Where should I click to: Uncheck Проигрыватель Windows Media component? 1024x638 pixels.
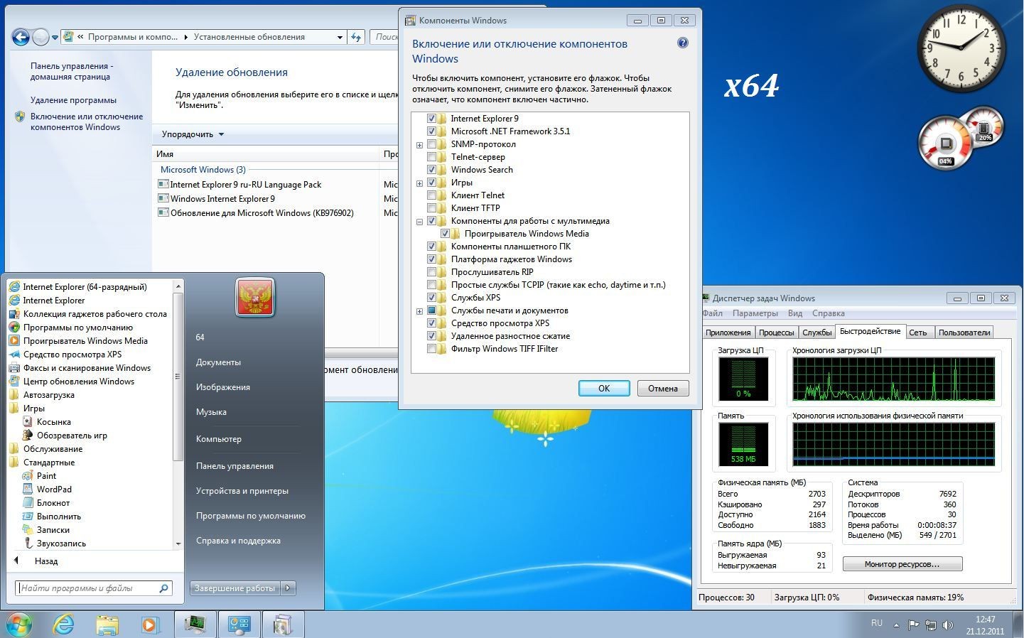[445, 234]
